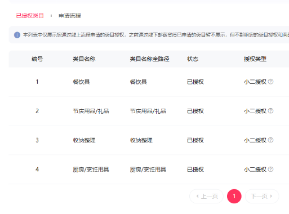Select 厨房/烹饪用具 in the 类目名称全路径 column
The height and width of the screenshot is (214, 289).
(148, 170)
